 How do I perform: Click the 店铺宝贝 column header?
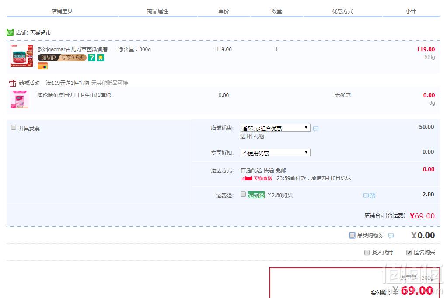[62, 11]
